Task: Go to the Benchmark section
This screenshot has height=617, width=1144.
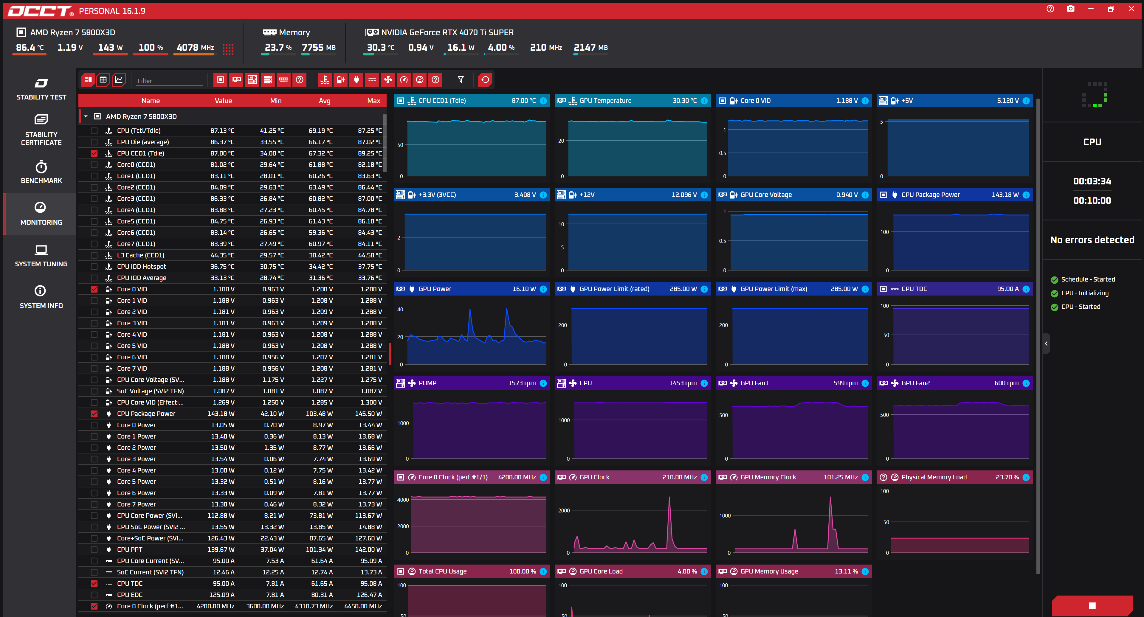Action: click(x=41, y=172)
